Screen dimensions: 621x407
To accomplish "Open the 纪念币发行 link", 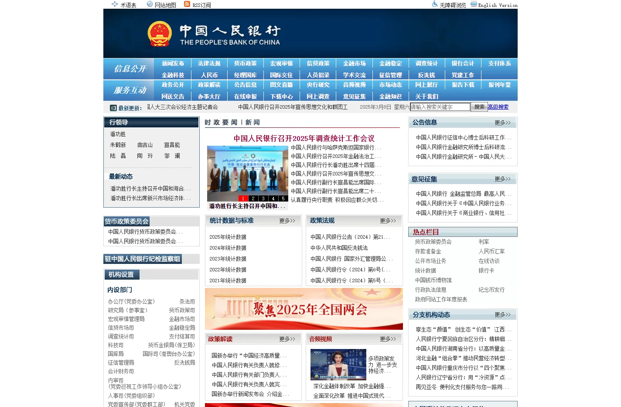I will (x=491, y=290).
